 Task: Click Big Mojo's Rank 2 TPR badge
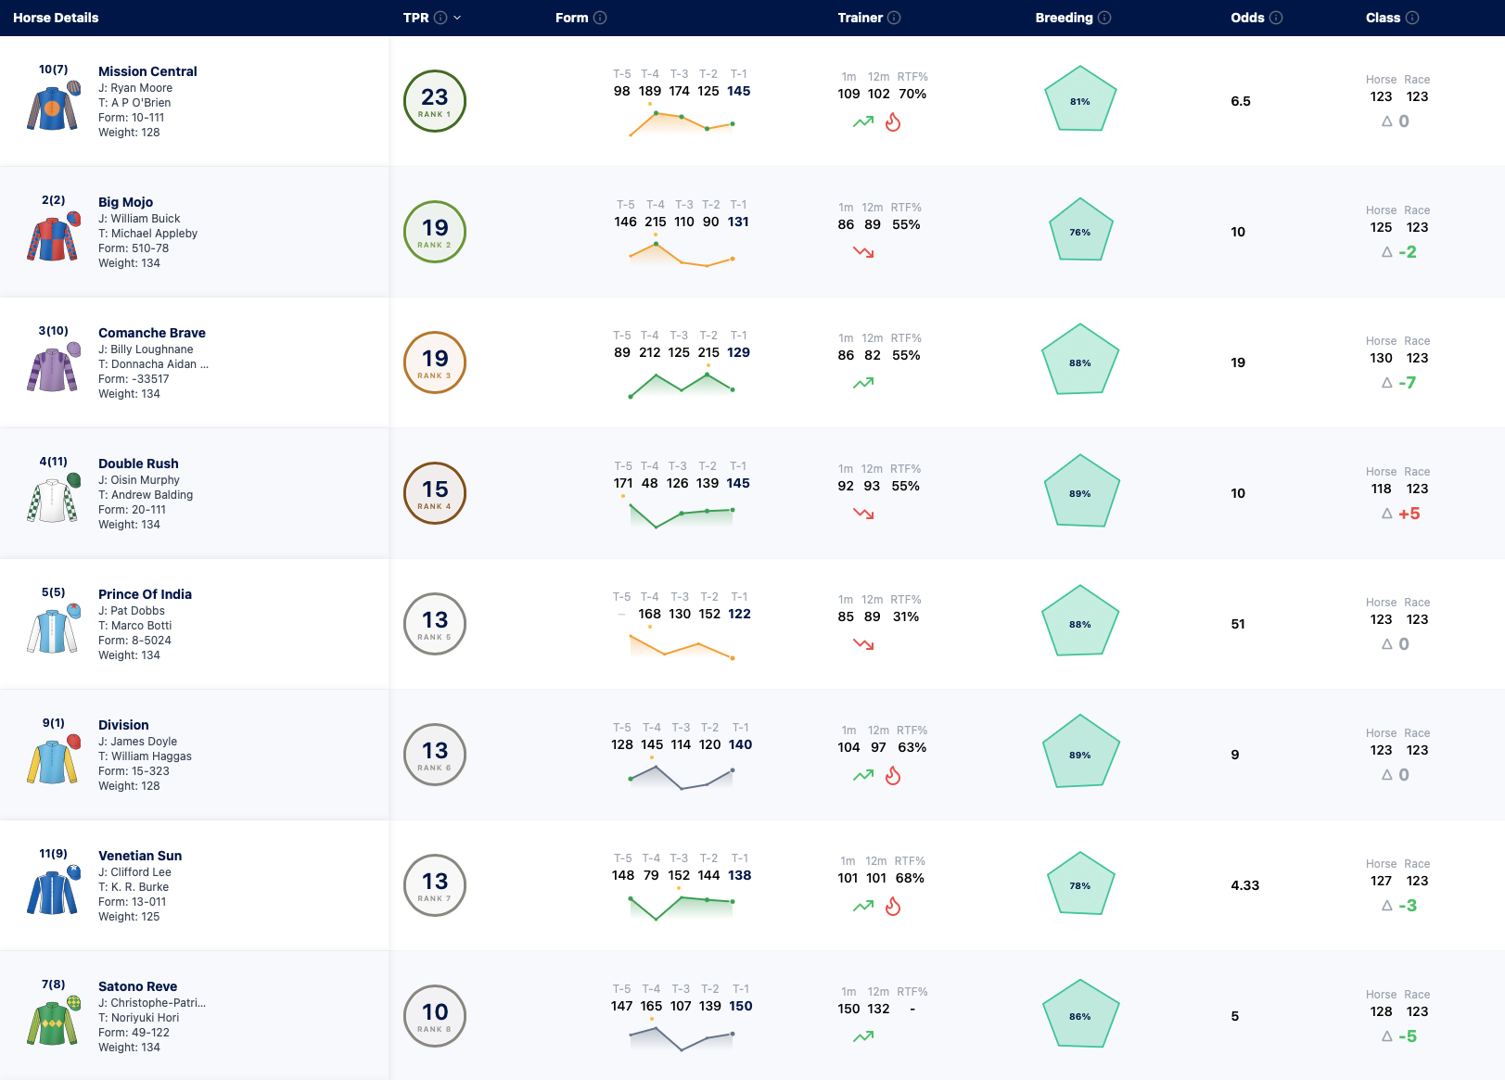pyautogui.click(x=435, y=232)
